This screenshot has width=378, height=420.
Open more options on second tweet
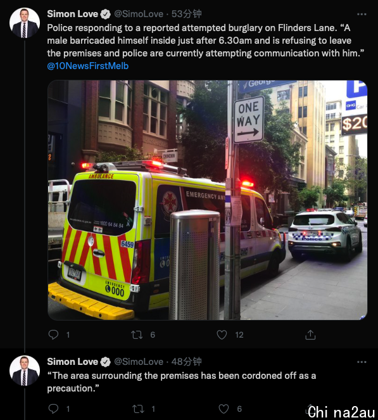(x=362, y=362)
